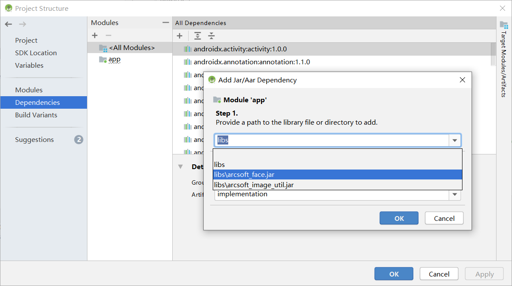Open the implementation scope dropdown
Screen dimensions: 512x286
pos(454,195)
